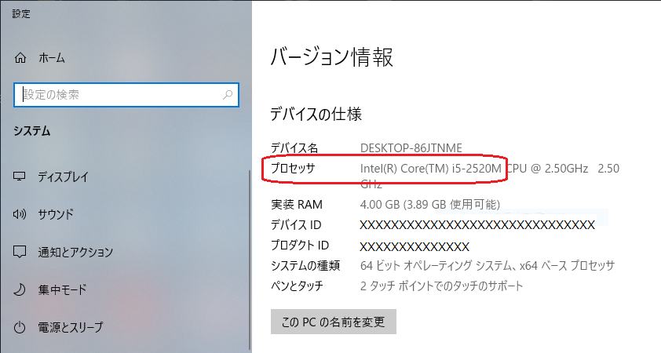661x353 pixels.
Task: Open the ホーム settings page
Action: 52,58
